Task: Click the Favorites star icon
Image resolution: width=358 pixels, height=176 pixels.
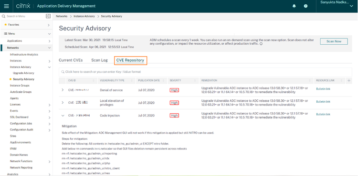Action: 5,25
